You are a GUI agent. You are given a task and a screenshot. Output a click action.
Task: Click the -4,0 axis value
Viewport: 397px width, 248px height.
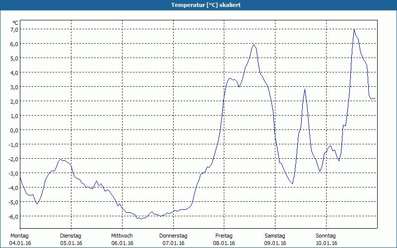pos(14,188)
